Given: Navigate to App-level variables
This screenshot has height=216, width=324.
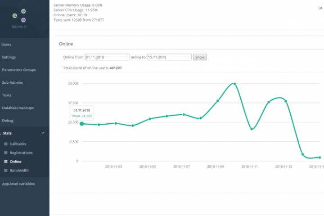Looking at the screenshot, I should [x=18, y=184].
